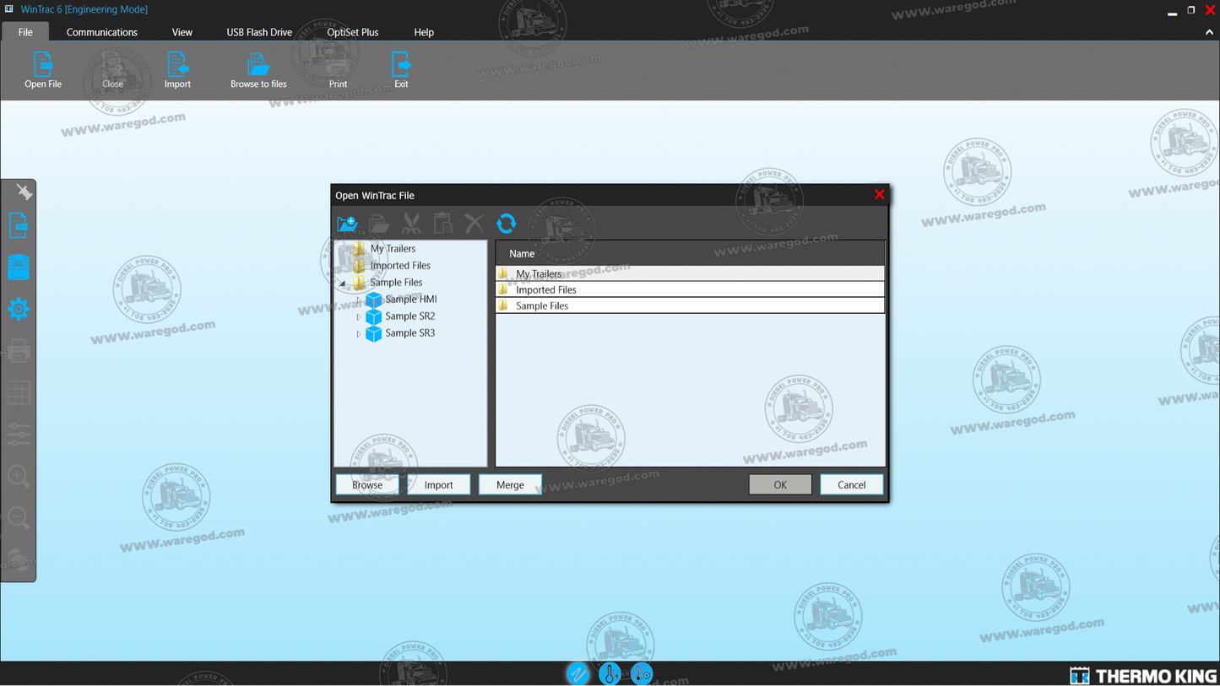Click the Browse button

[367, 484]
